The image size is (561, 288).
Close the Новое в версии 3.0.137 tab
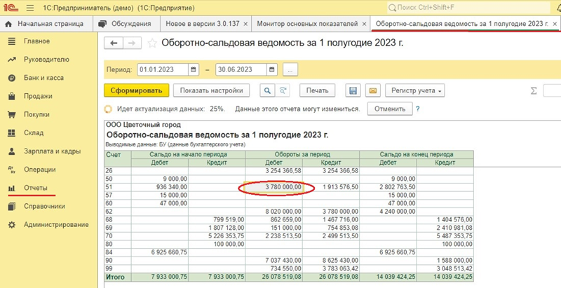tap(245, 24)
